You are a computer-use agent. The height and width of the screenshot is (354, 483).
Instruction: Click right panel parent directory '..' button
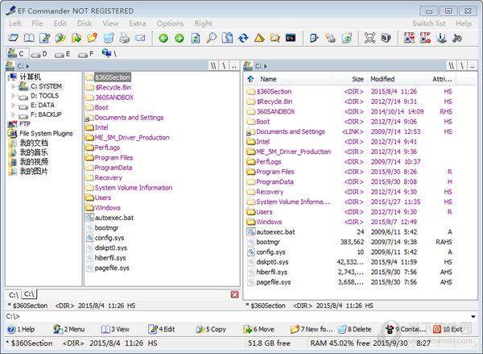point(473,66)
